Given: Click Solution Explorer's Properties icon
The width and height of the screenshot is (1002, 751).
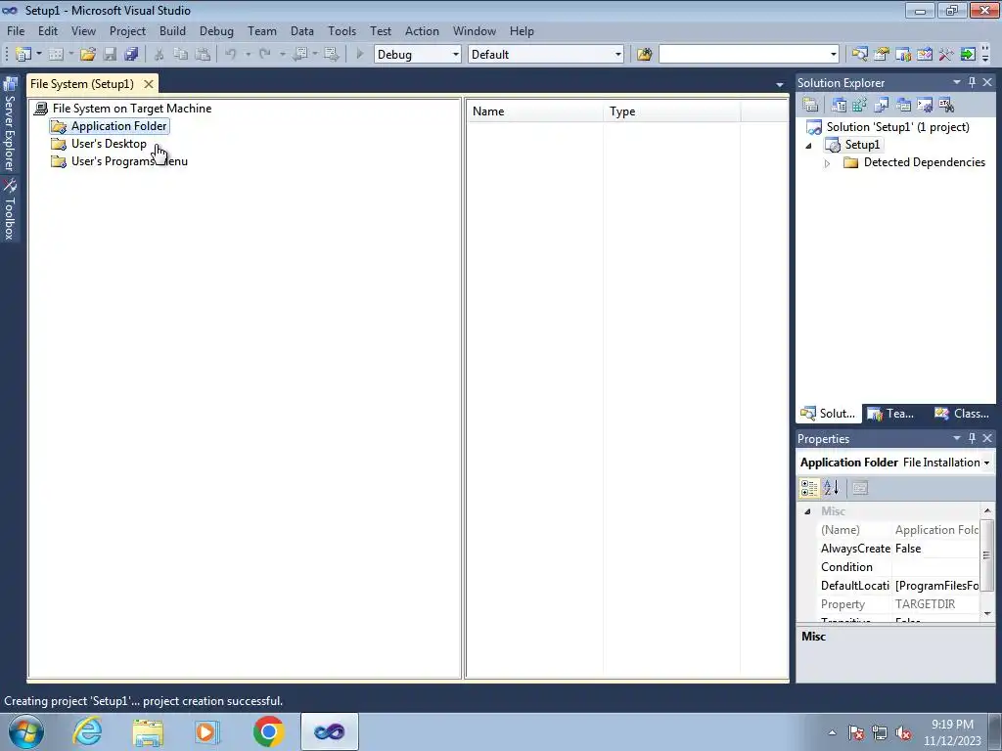Looking at the screenshot, I should (x=810, y=105).
